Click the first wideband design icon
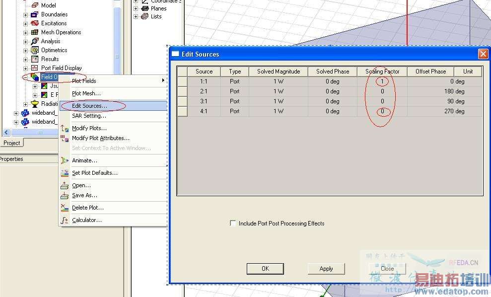 (25, 113)
